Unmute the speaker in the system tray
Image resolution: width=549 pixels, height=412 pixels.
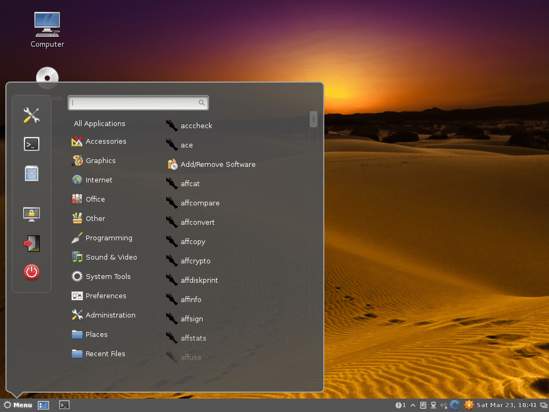coord(443,405)
